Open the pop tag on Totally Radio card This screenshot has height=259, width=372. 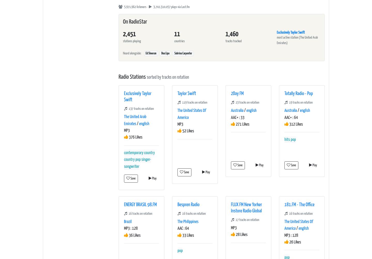tap(293, 139)
